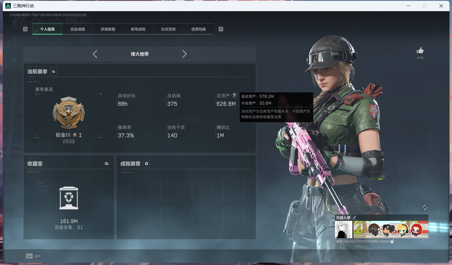
Task: Click the 总资产 value 626.8M
Action: pos(226,104)
